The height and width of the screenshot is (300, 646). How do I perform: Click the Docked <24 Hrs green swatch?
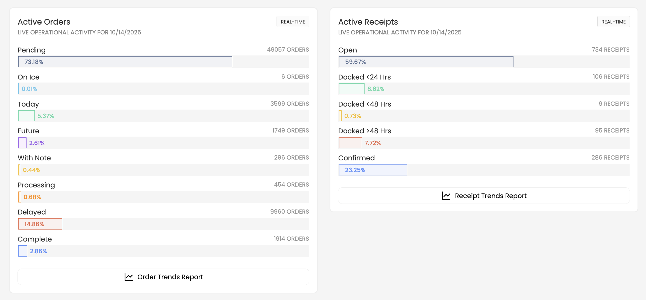click(351, 89)
